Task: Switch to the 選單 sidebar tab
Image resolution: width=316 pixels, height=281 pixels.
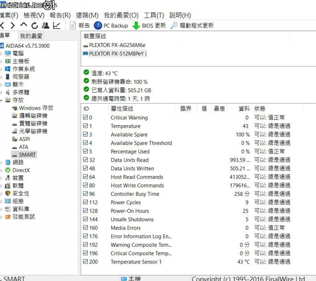Action: (5, 36)
